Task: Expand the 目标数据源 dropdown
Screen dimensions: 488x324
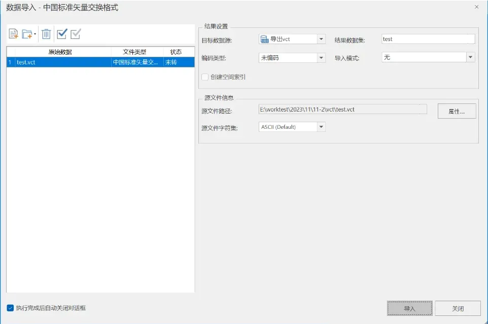Action: tap(321, 39)
